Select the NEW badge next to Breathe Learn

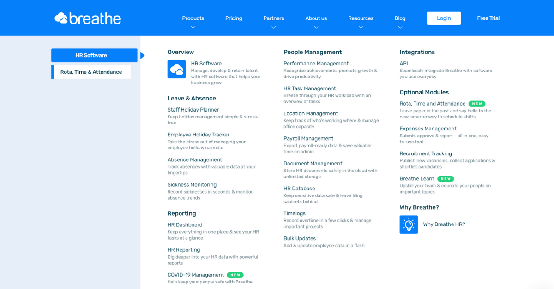pyautogui.click(x=445, y=178)
